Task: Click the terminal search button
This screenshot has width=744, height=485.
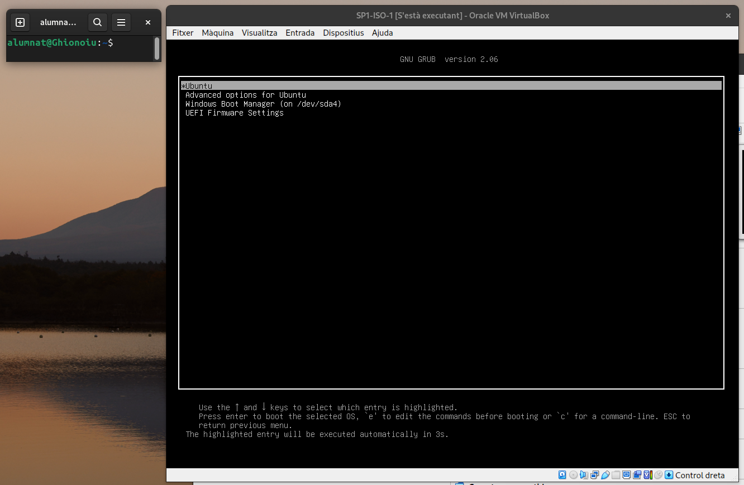Action: (x=97, y=22)
